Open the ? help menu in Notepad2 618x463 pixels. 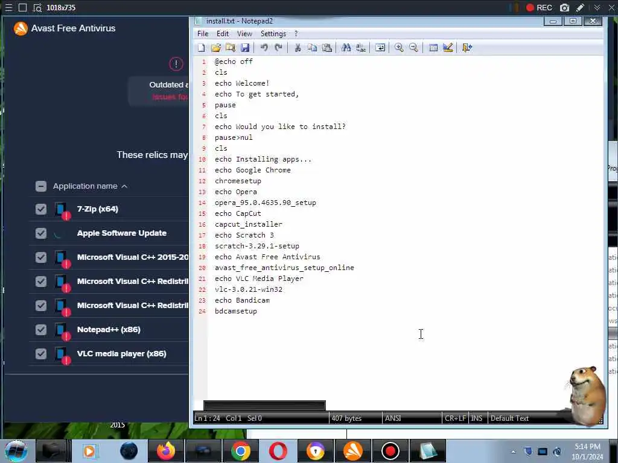(x=296, y=34)
